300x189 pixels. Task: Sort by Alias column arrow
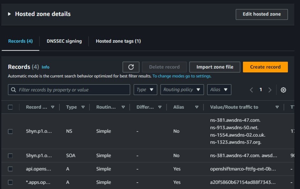[197, 107]
